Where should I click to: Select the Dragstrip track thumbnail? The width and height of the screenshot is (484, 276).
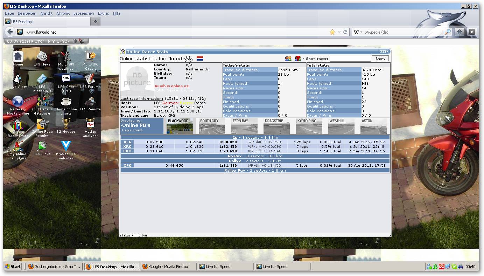[276, 126]
